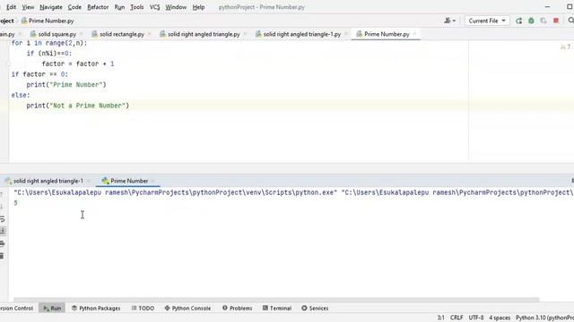Click the Run console horizontal scrollbar
The height and width of the screenshot is (322, 574).
276,300
